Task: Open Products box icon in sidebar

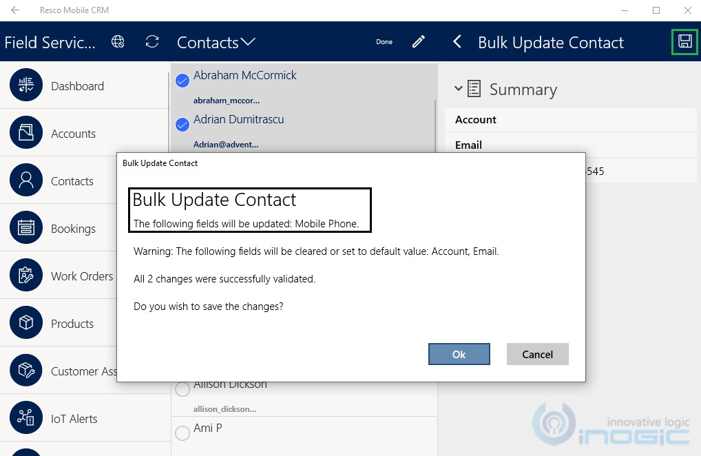Action: [26, 322]
